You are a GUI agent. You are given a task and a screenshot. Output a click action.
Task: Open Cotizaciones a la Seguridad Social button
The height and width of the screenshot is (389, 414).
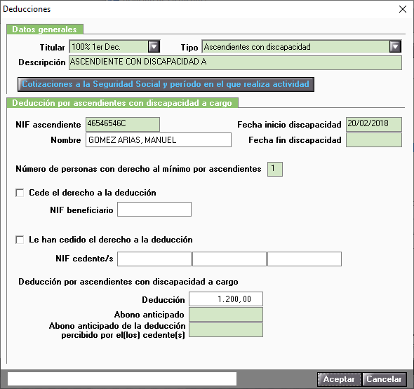166,84
